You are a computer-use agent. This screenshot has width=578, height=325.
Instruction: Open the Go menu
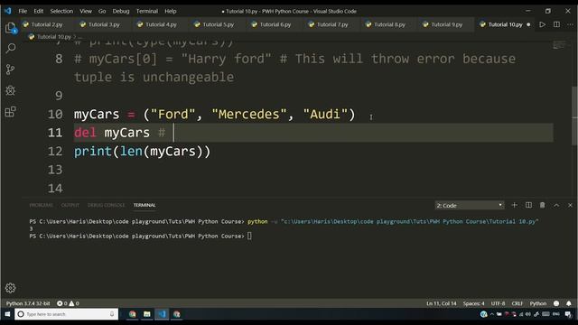click(102, 11)
